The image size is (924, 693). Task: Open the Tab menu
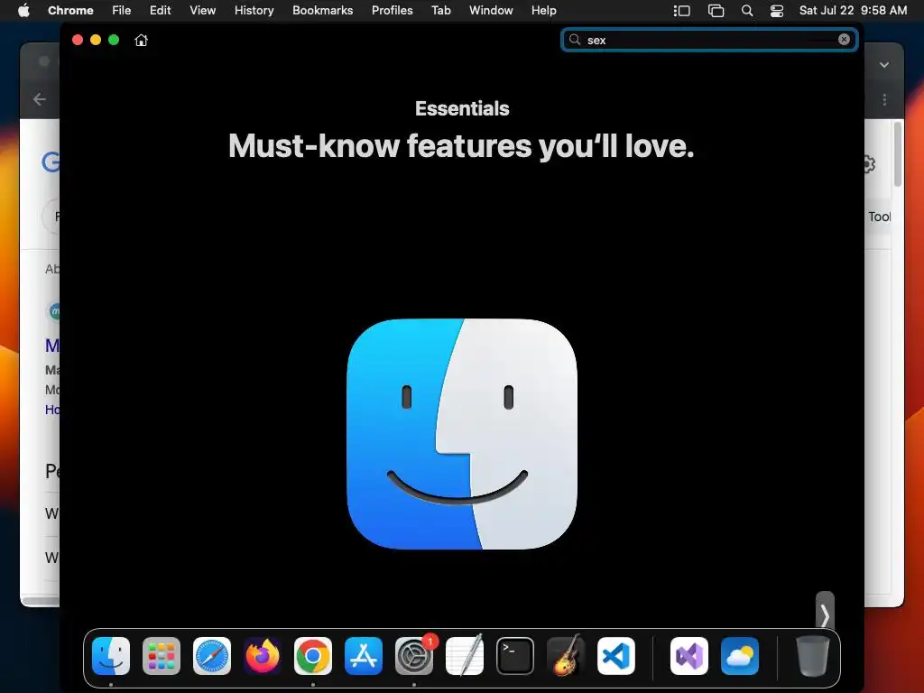click(x=440, y=10)
